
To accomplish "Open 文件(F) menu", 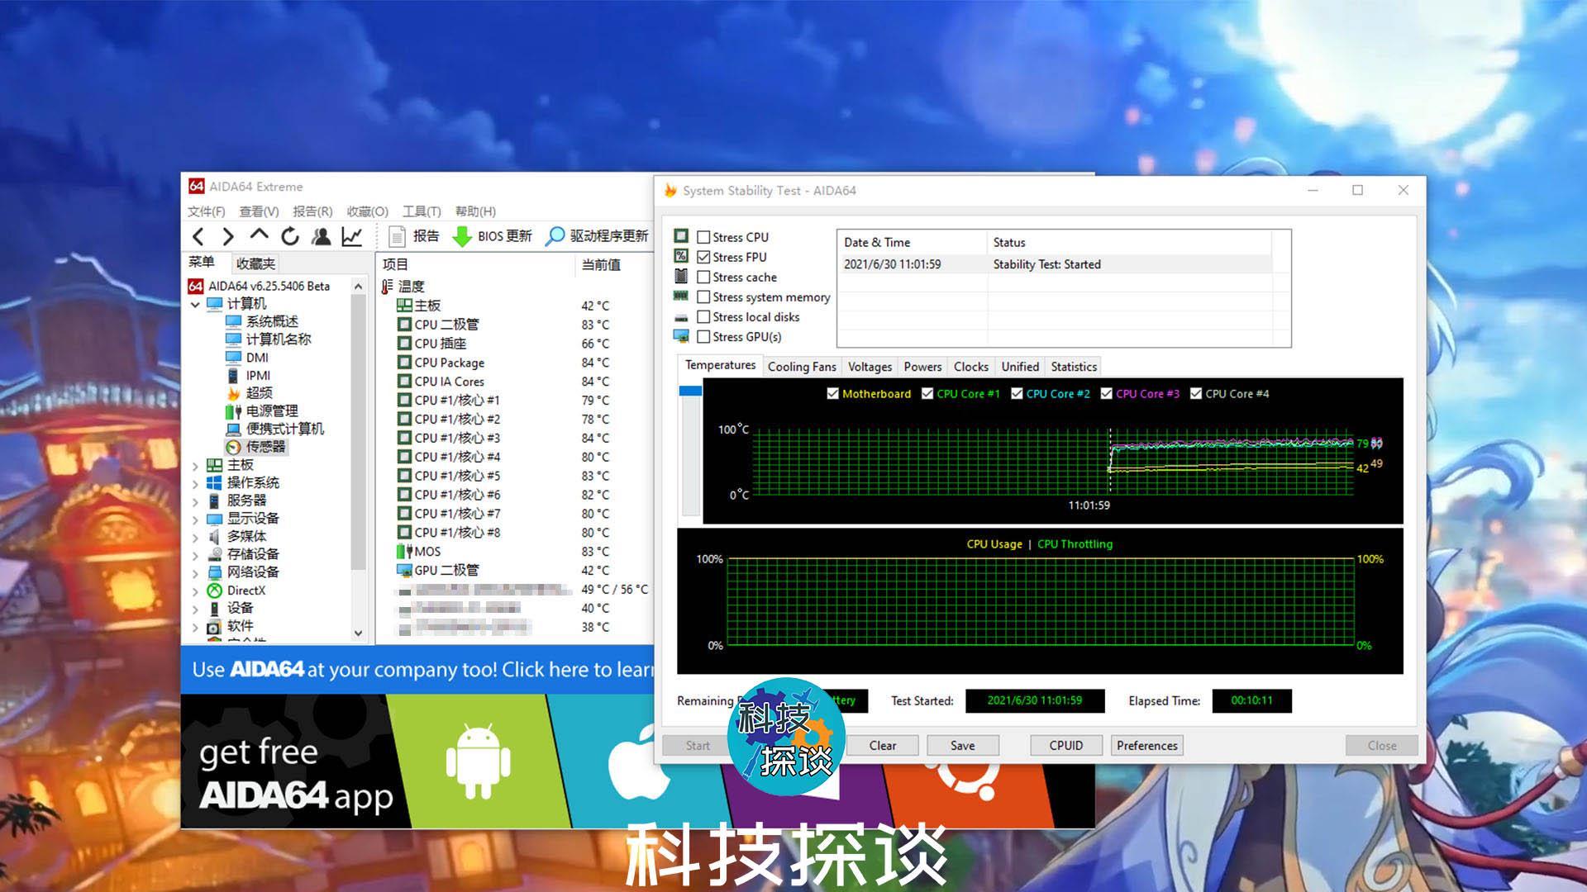I will coord(206,211).
